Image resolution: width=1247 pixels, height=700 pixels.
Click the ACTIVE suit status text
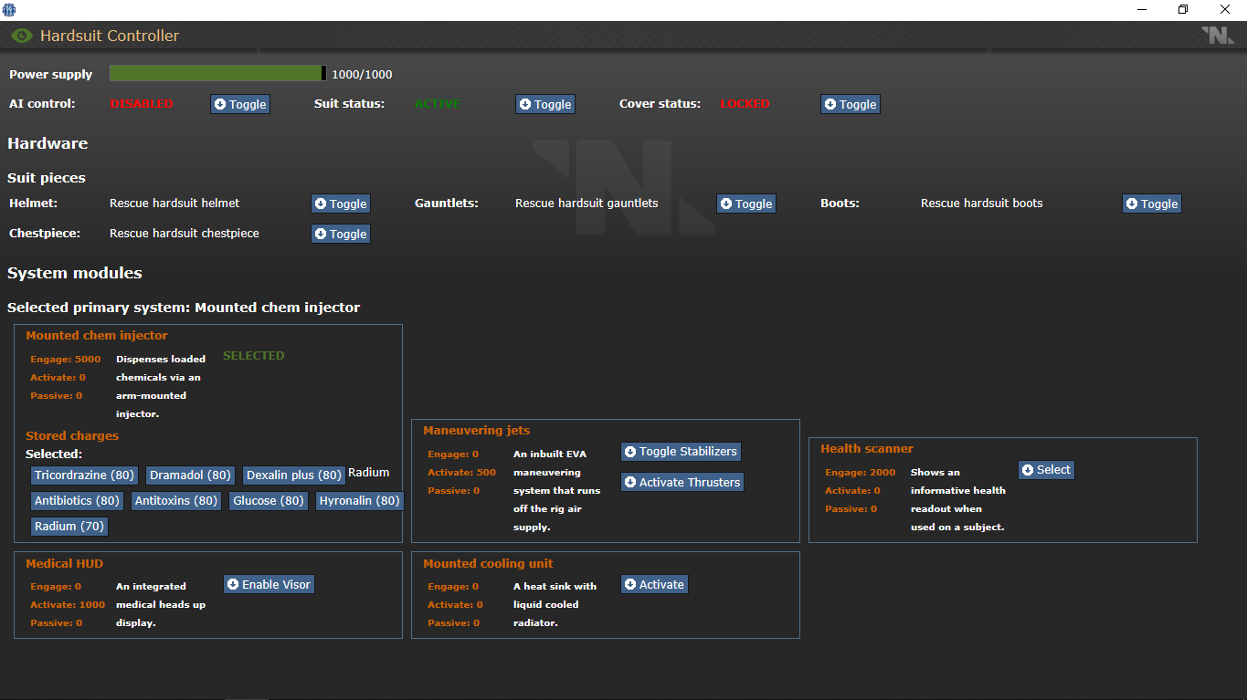tap(438, 103)
